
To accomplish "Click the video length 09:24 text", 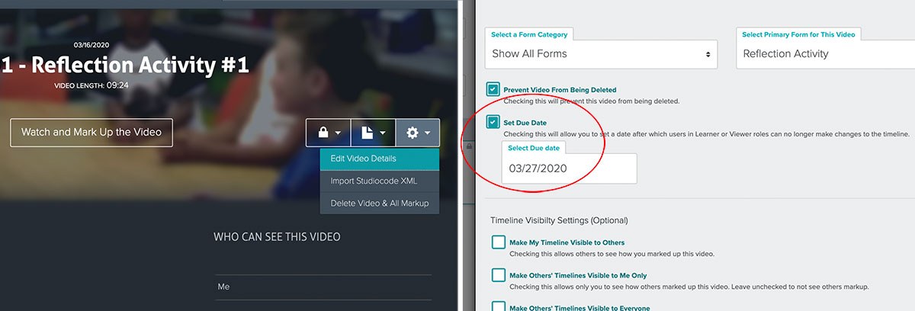I will 91,85.
